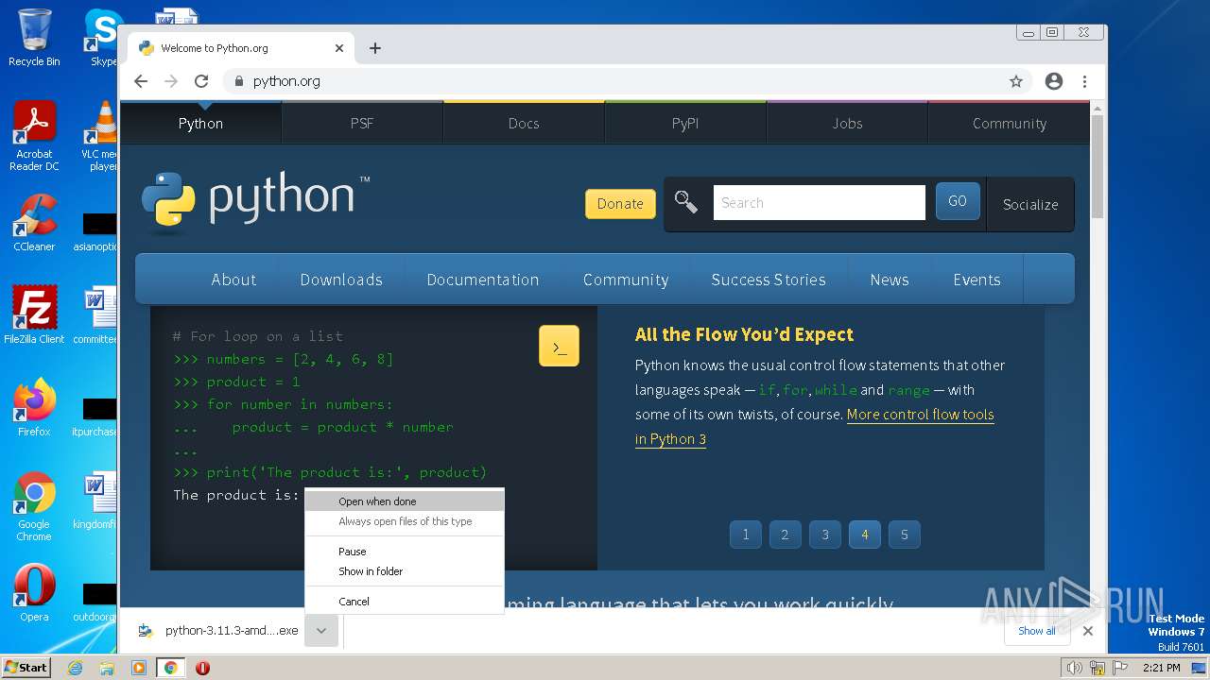
Task: Go to slide 3 of the carousel
Action: click(824, 535)
